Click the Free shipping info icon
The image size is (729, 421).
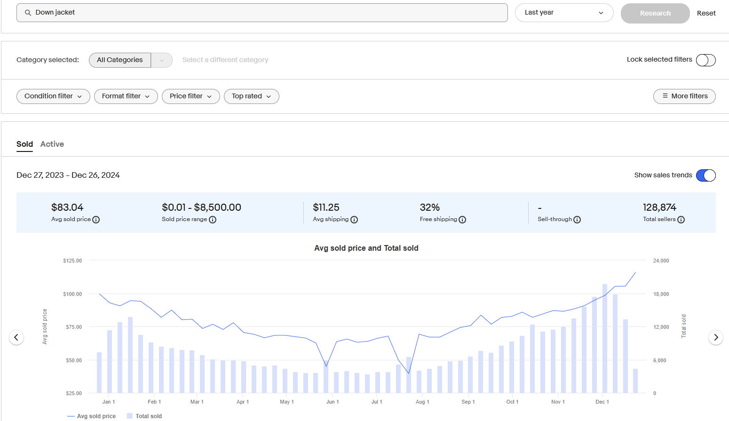point(462,220)
